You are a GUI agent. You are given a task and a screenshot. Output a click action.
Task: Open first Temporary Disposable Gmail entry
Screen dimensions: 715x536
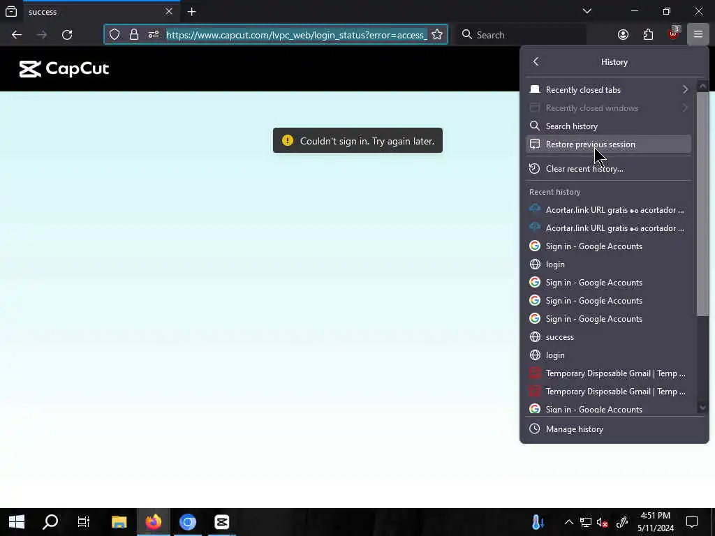coord(608,373)
